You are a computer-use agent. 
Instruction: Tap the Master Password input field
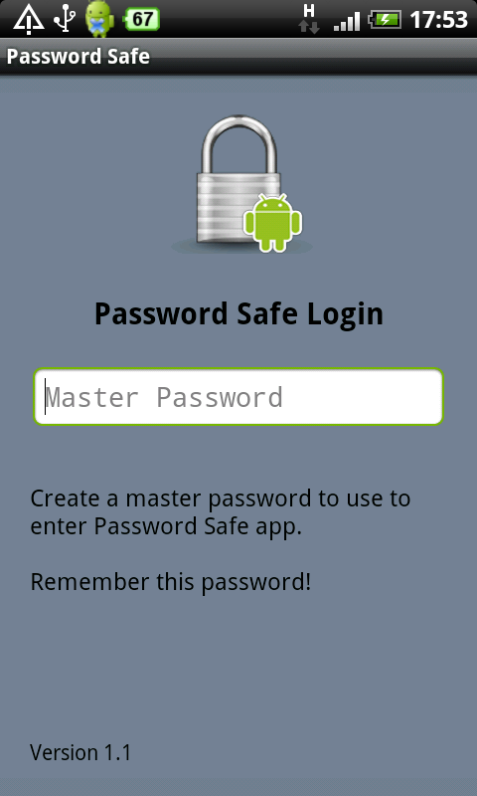click(x=238, y=396)
